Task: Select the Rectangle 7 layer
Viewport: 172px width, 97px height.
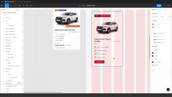Action: point(11,57)
